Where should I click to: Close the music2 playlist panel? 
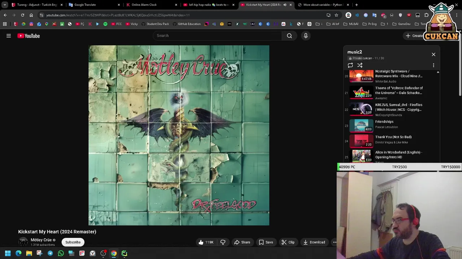click(433, 54)
